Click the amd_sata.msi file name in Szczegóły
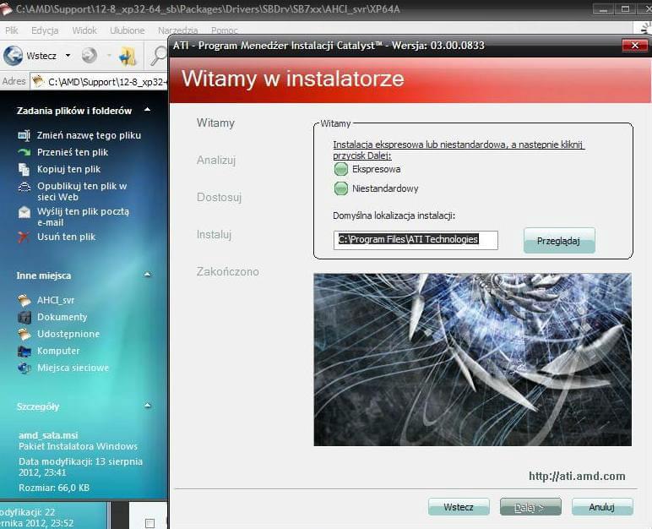This screenshot has height=529, width=652. pyautogui.click(x=48, y=435)
